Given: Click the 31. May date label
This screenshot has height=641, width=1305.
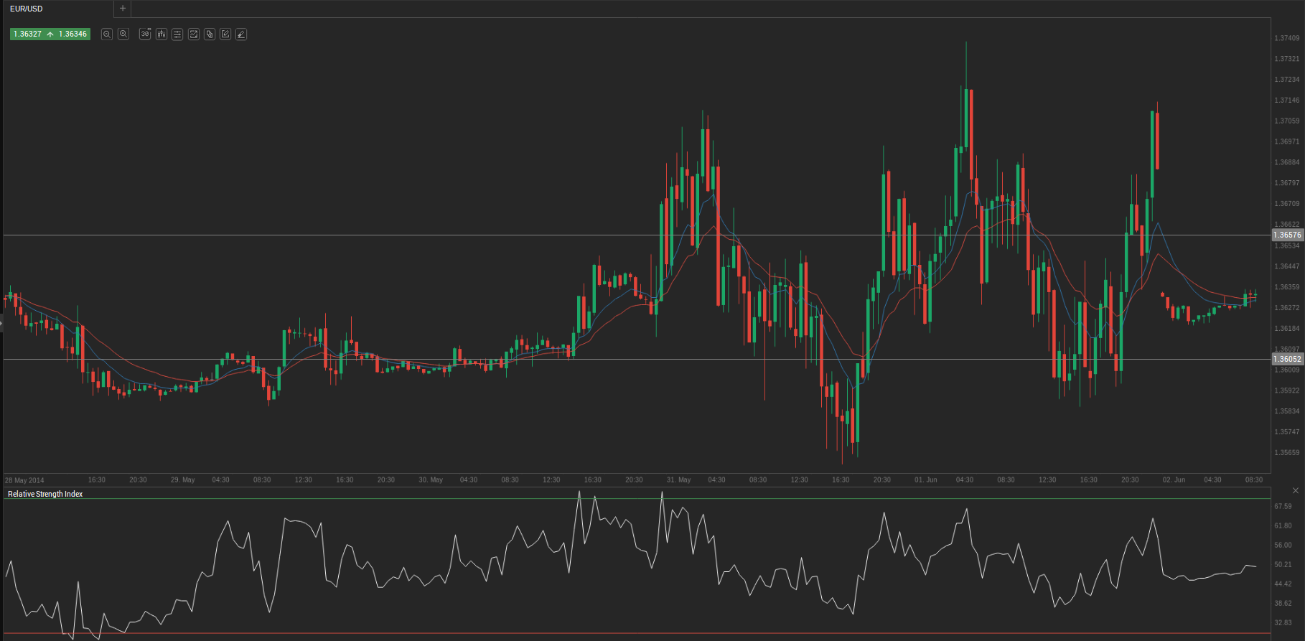Looking at the screenshot, I should pyautogui.click(x=679, y=479).
